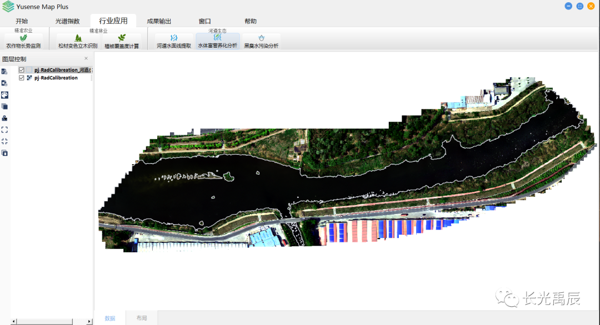This screenshot has height=325, width=600.
Task: Open the 黑臭水污染分析 pollution analysis
Action: [261, 42]
